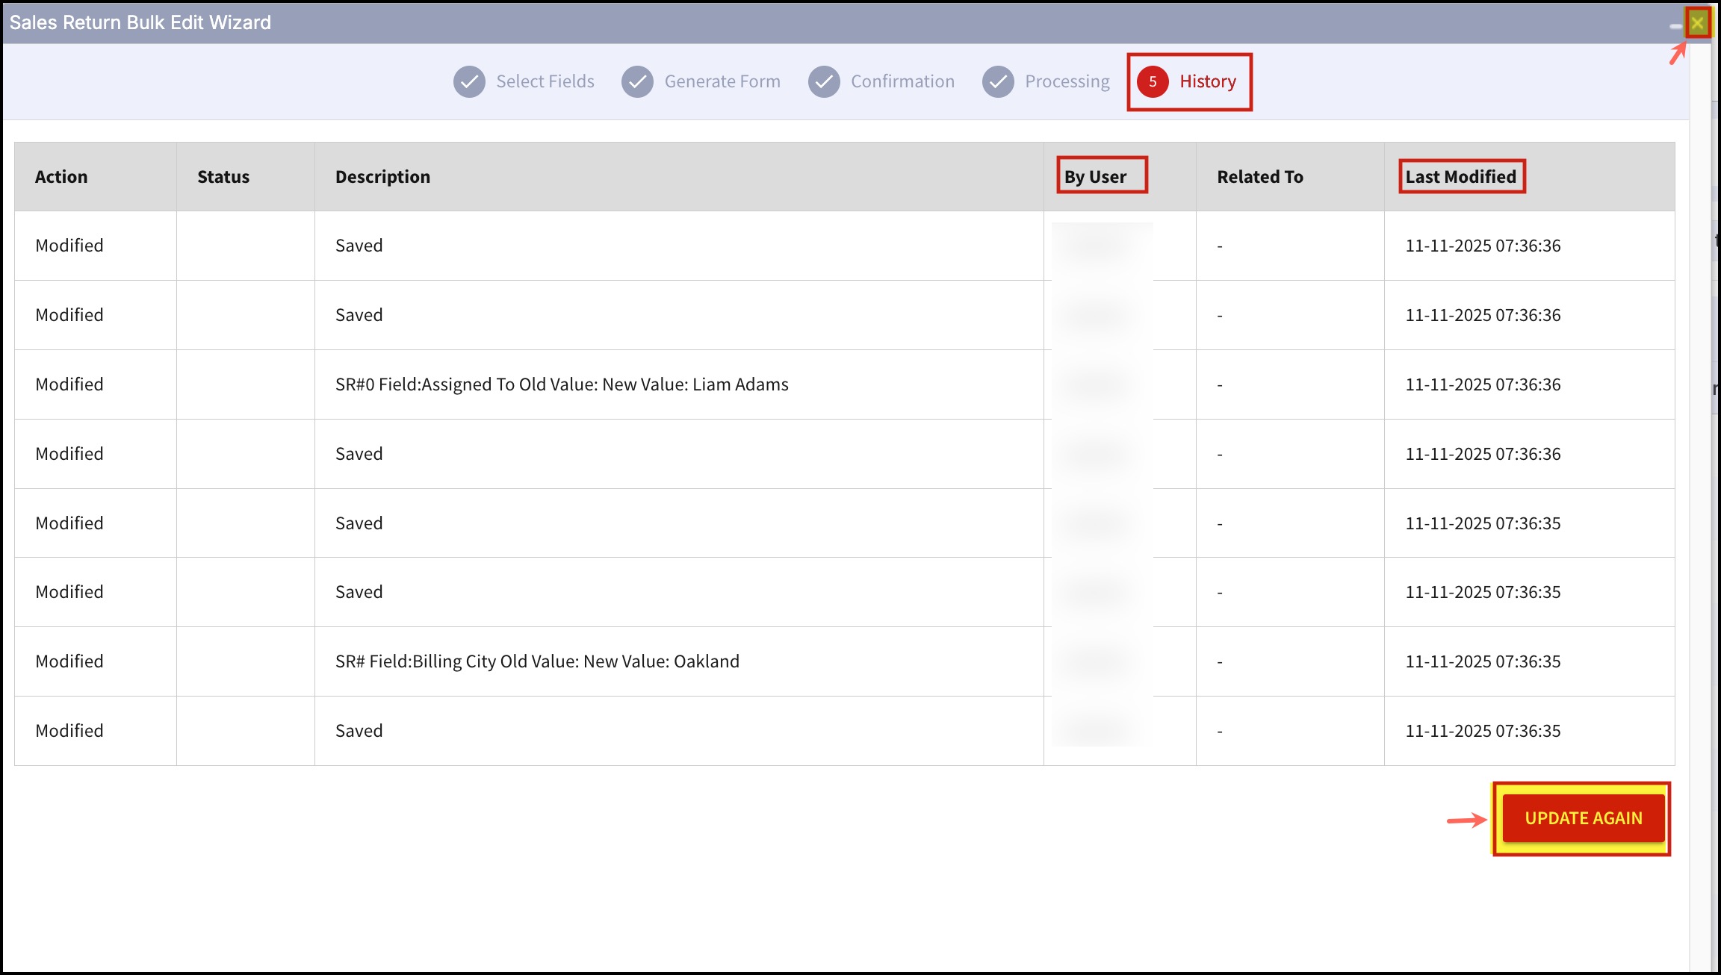Click the Action column header
Screen dimensions: 1721x975
point(61,177)
